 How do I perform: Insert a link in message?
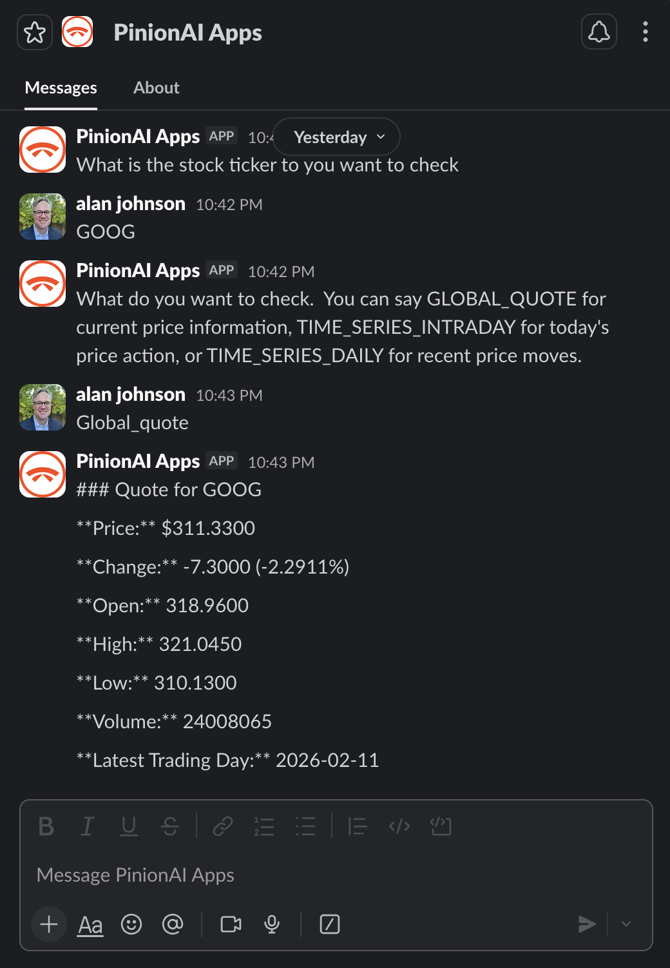222,826
